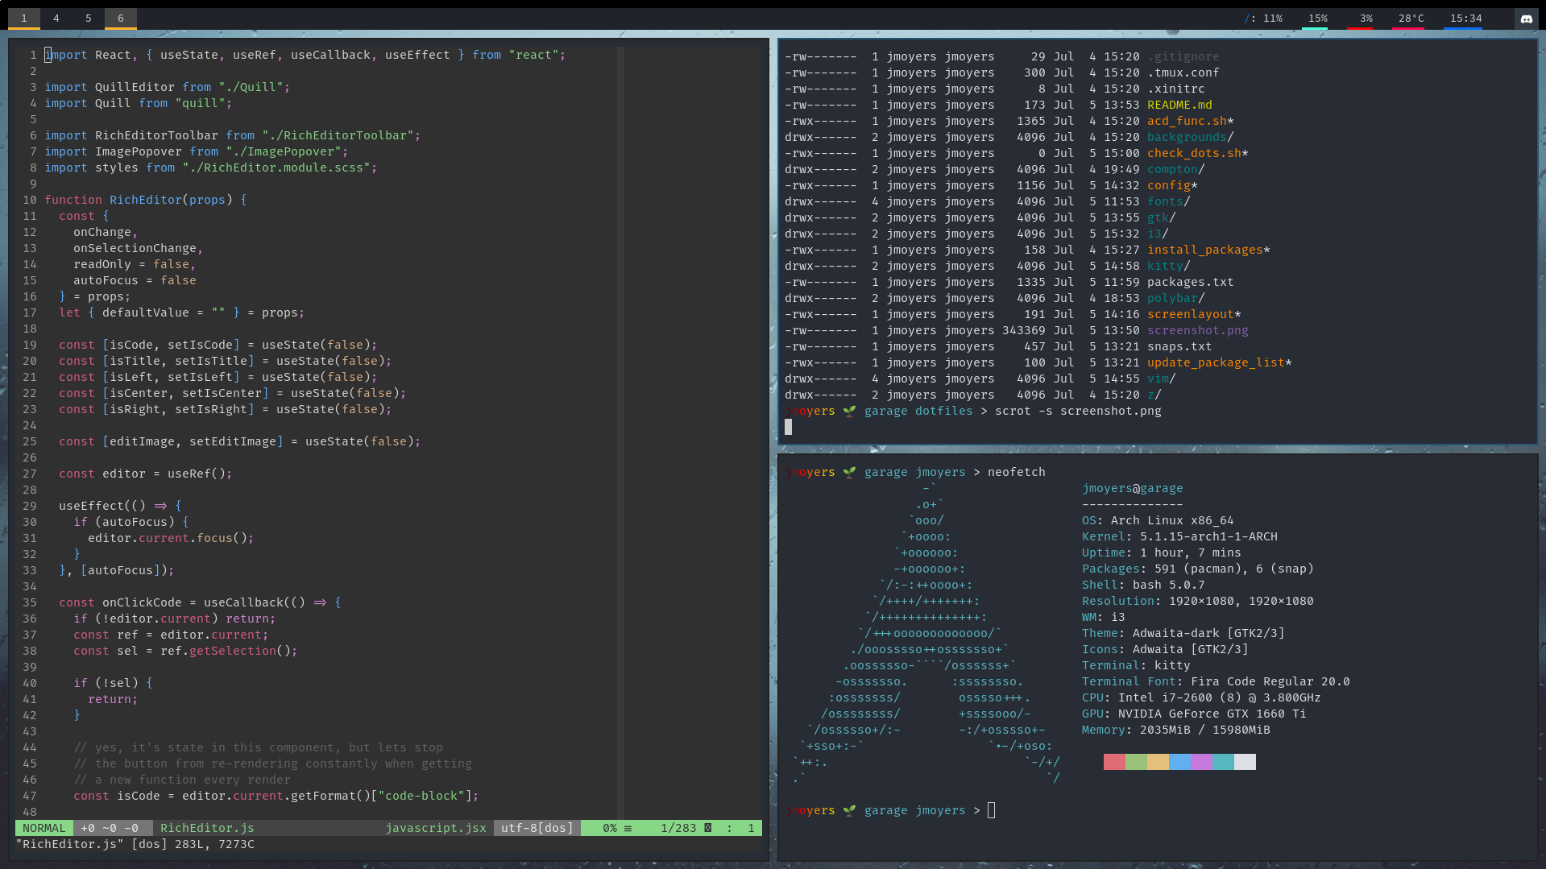
Task: Open the Discord tray icon
Action: point(1526,19)
